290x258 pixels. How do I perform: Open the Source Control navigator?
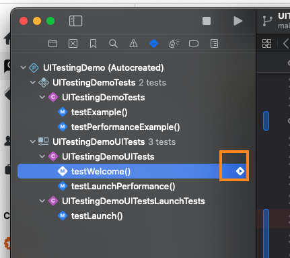tap(73, 44)
